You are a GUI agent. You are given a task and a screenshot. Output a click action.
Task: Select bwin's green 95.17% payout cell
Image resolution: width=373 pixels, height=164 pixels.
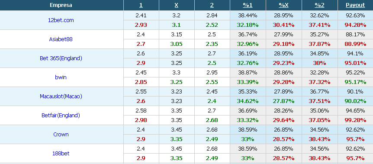355,82
